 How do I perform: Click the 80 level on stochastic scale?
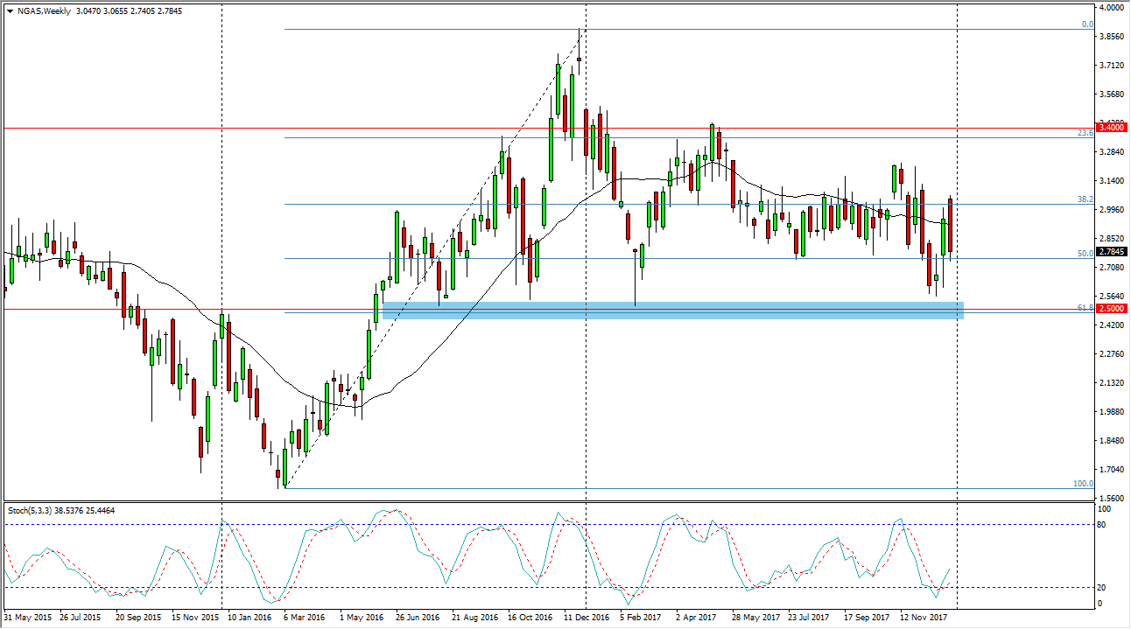point(1106,525)
